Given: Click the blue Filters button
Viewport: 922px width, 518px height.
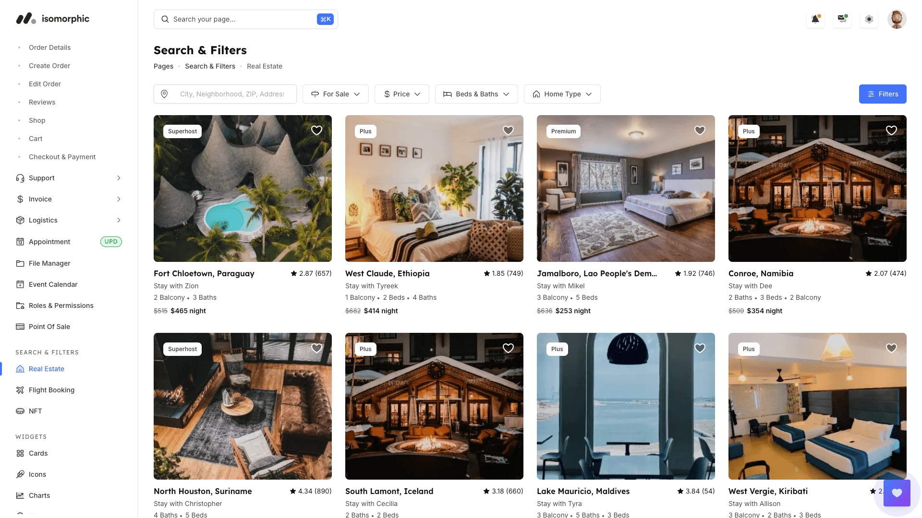Looking at the screenshot, I should click(x=883, y=94).
